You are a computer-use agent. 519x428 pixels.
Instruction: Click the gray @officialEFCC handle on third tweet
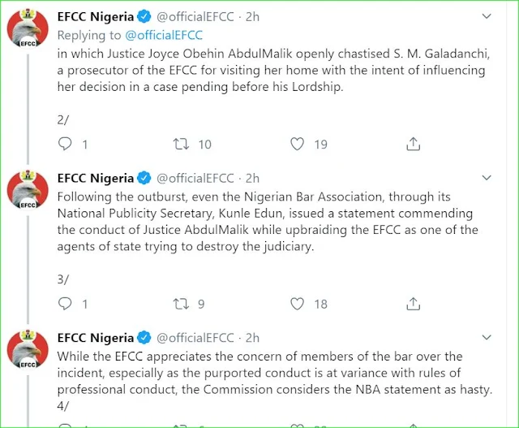tap(195, 338)
